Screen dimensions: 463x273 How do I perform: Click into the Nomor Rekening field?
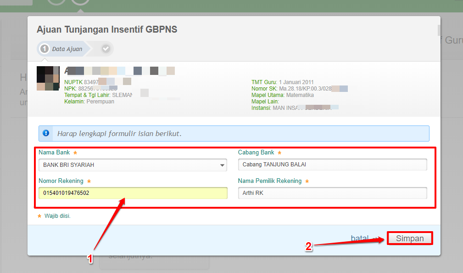click(x=132, y=193)
